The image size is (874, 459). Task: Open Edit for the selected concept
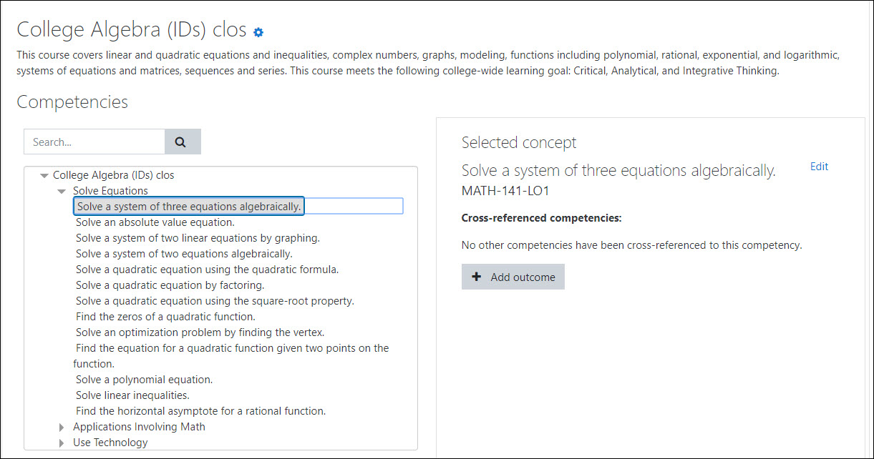point(819,167)
